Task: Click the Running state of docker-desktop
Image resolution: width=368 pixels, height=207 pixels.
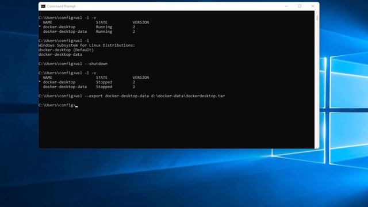Action: point(103,27)
